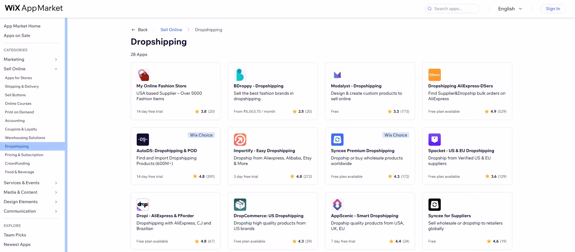Click in the Search apps field

(452, 9)
